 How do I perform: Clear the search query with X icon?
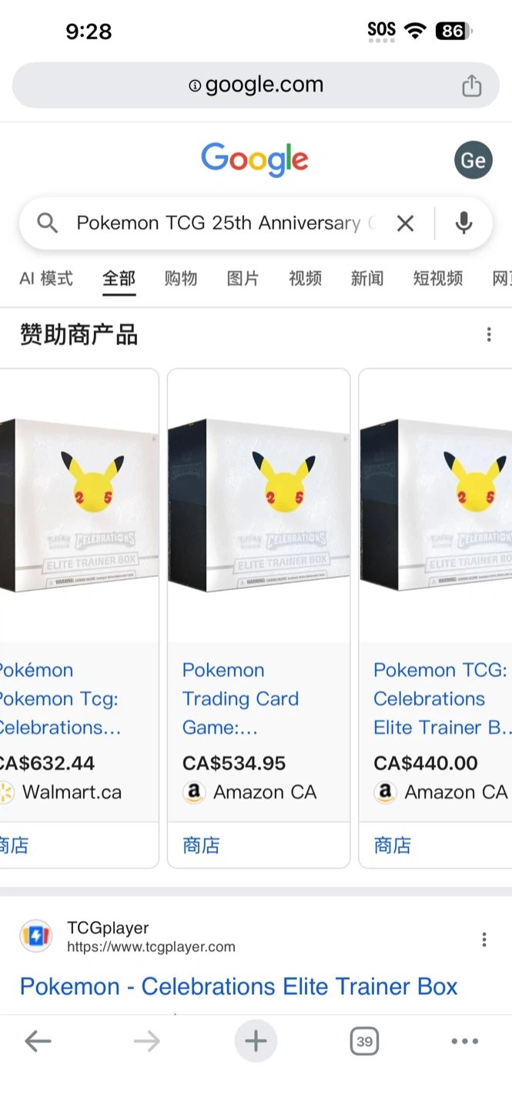(x=405, y=223)
